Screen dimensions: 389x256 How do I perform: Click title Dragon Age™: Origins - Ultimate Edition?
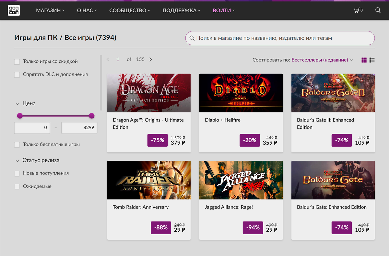pos(148,123)
